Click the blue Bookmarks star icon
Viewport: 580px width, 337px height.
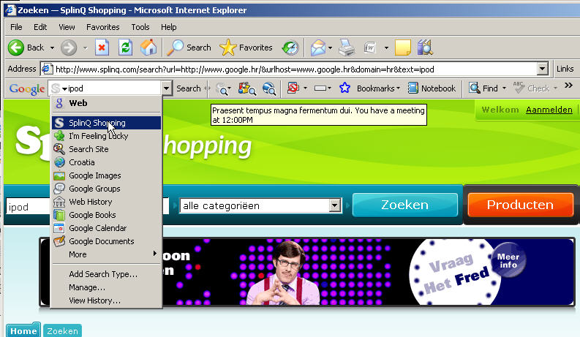(344, 88)
